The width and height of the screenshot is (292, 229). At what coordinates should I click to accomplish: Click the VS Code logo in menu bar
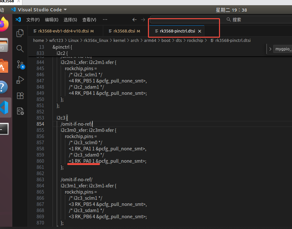tap(18, 19)
